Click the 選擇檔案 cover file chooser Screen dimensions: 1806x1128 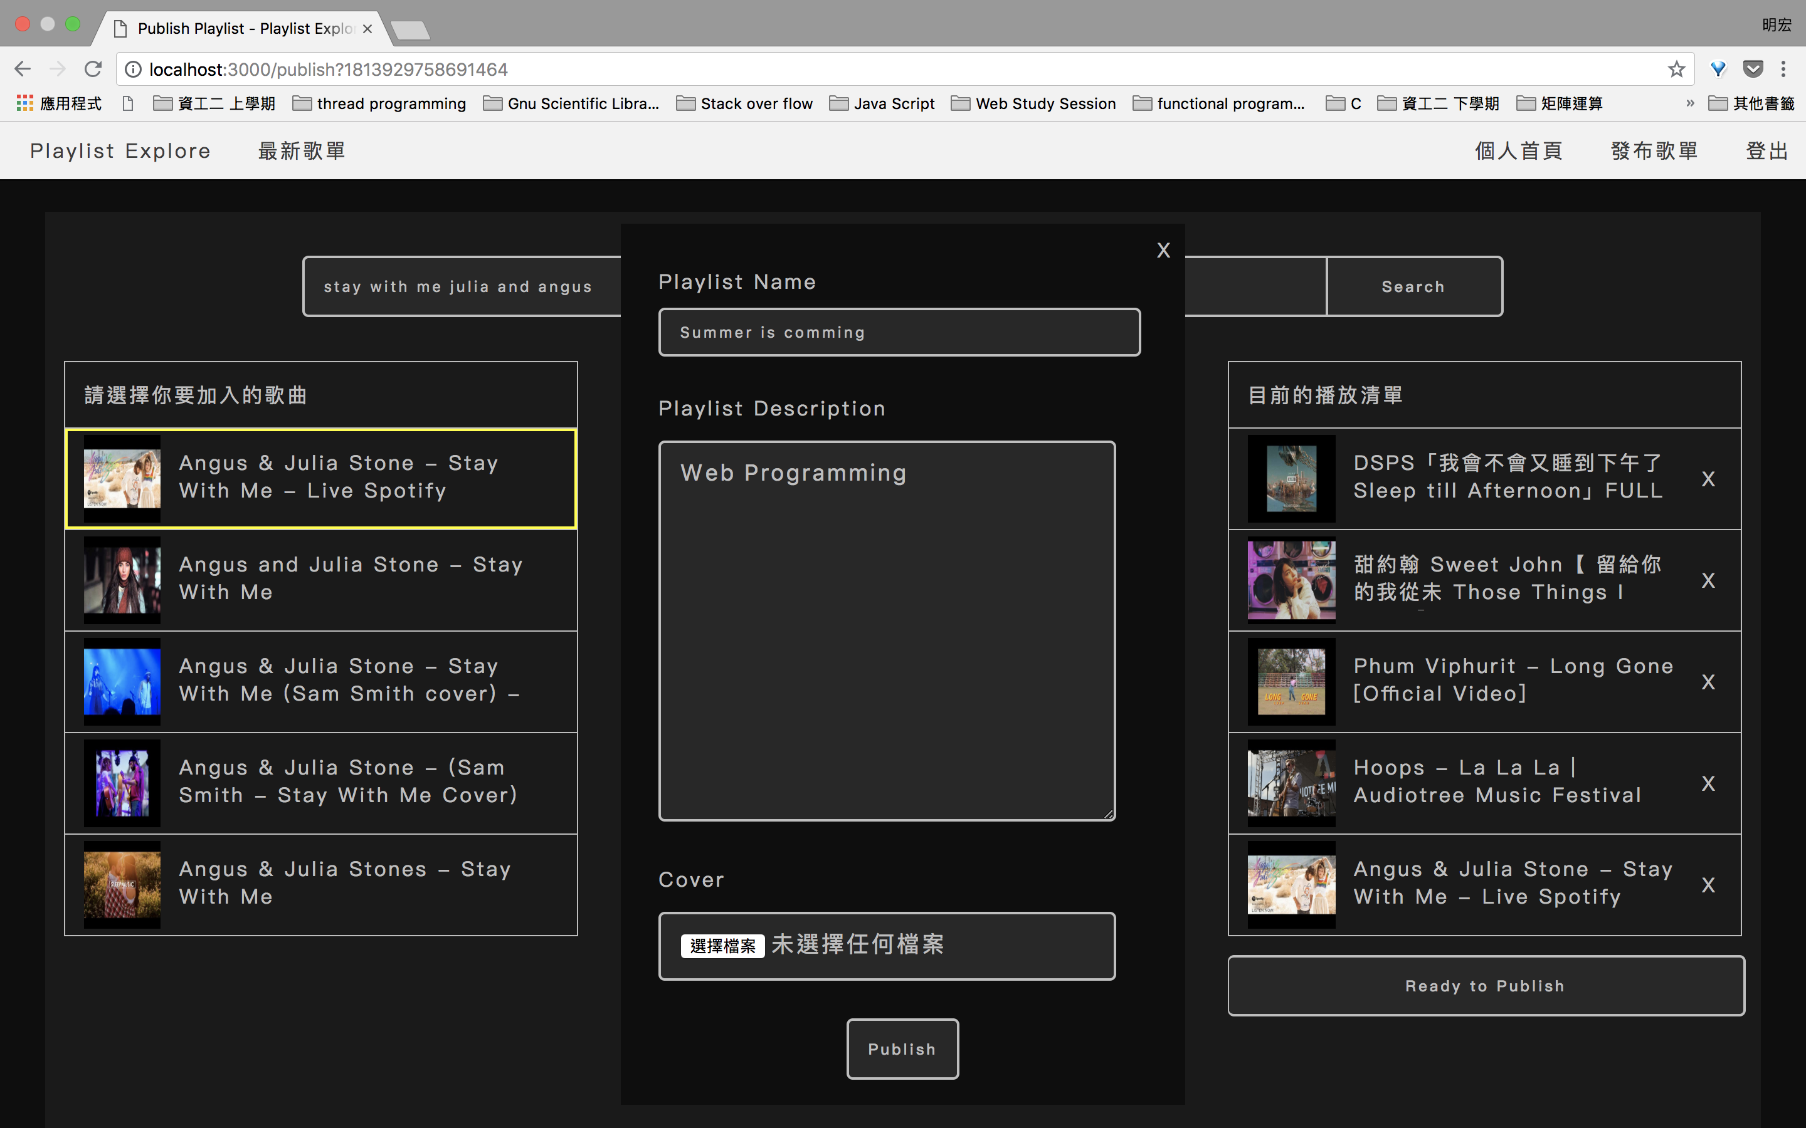[722, 946]
